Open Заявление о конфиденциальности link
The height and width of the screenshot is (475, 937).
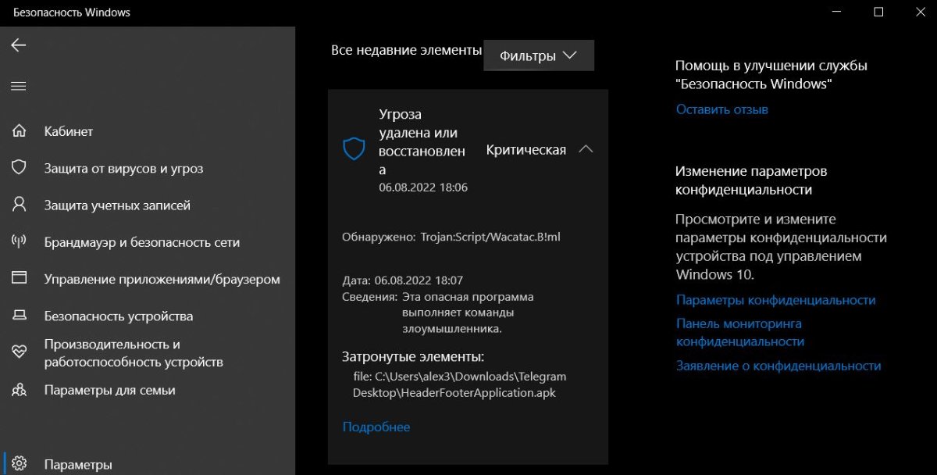[778, 366]
